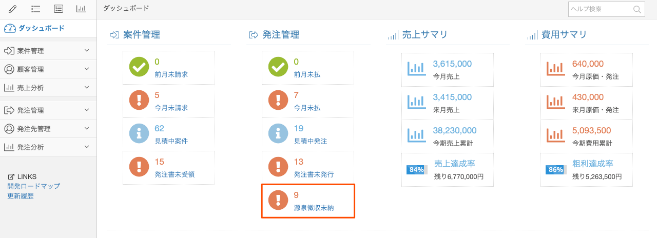657x238 pixels.
Task: Click the bar chart icon in top toolbar
Action: point(81,9)
